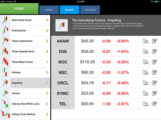Select the Bearish tab

[x=69, y=10]
